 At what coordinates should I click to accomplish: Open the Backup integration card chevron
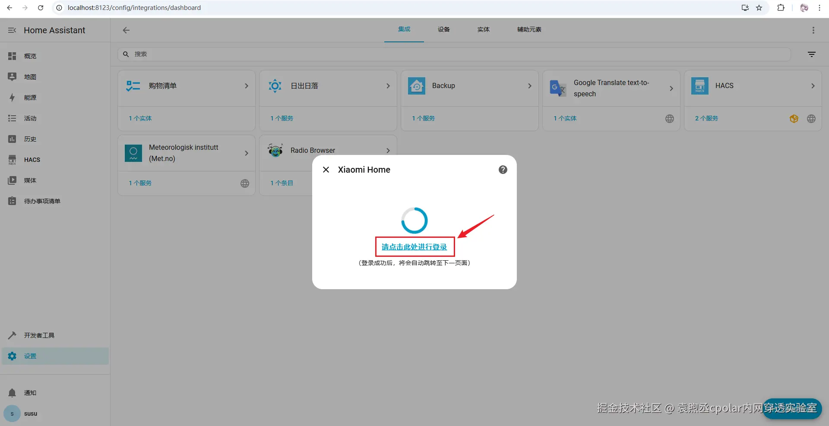click(530, 86)
